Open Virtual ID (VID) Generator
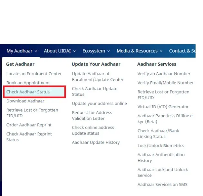Screen dimensions: 203x196 point(163,107)
